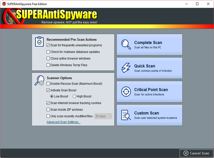The height and width of the screenshot is (158, 214).
Task: Enable Delete Windows Temp Files
Action: click(48, 65)
